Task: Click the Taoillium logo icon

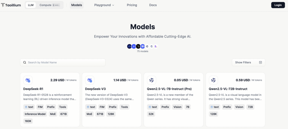Action: pos(3,5)
